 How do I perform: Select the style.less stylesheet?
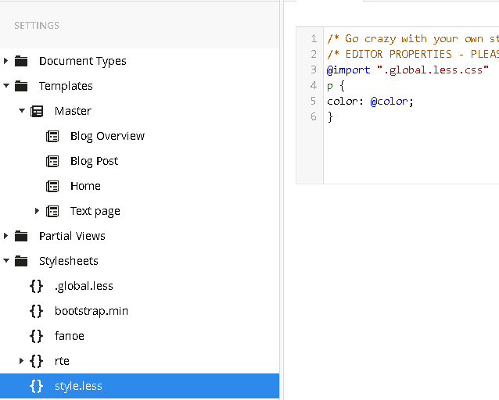pyautogui.click(x=139, y=386)
